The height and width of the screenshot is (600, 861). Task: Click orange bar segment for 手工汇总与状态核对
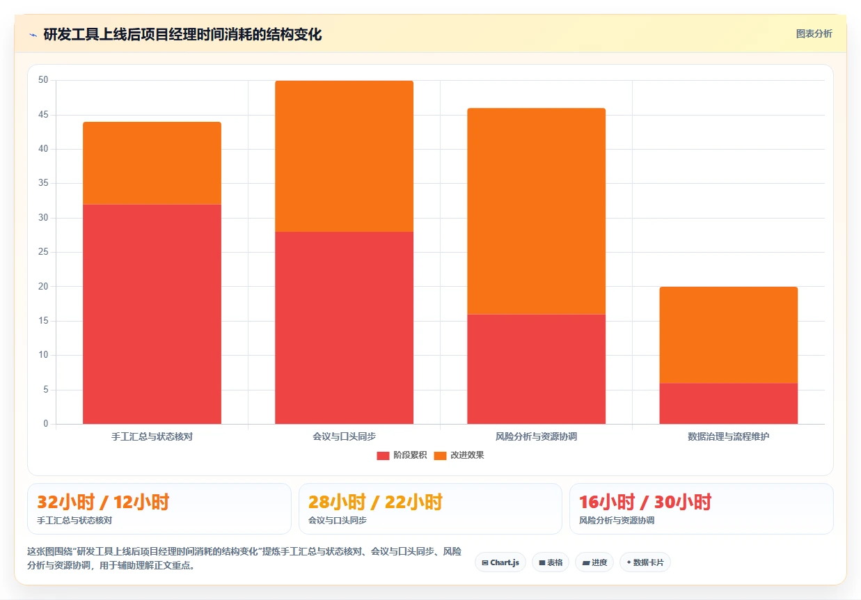coord(152,163)
